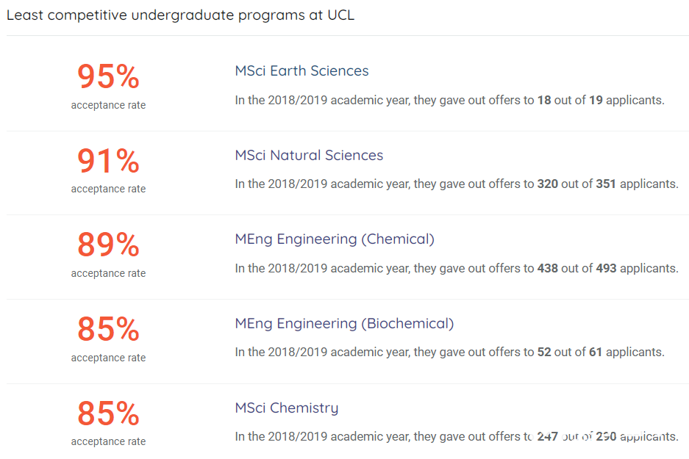The width and height of the screenshot is (689, 459).
Task: Click the 85% rate beside Biochemical Engineering
Action: coord(108,329)
